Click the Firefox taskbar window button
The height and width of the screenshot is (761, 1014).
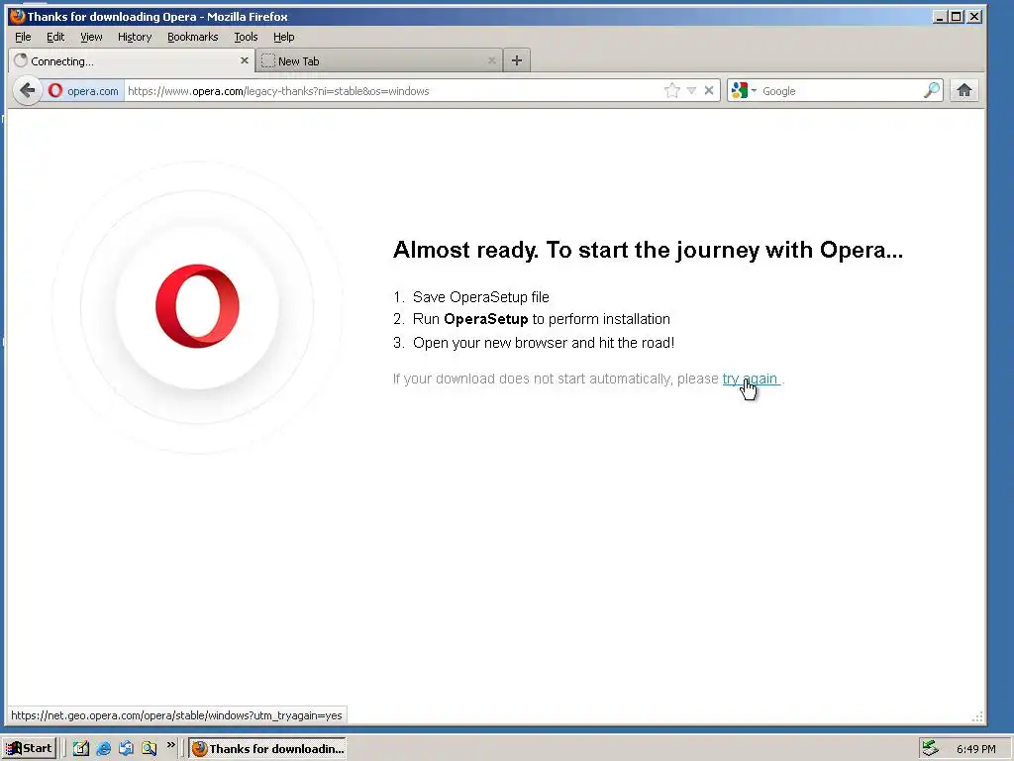tap(267, 749)
